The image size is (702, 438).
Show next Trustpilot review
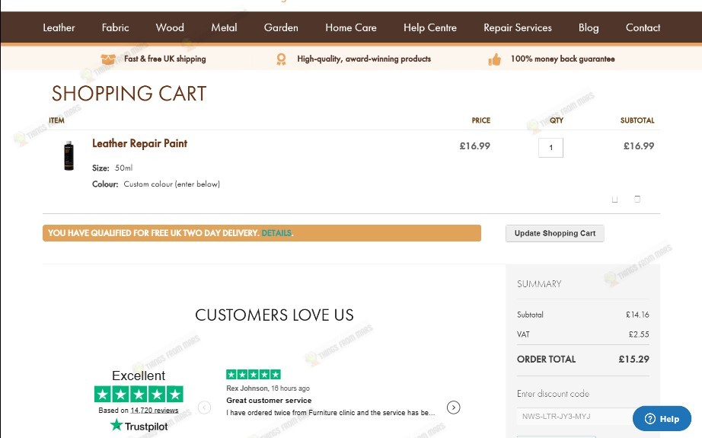[454, 408]
